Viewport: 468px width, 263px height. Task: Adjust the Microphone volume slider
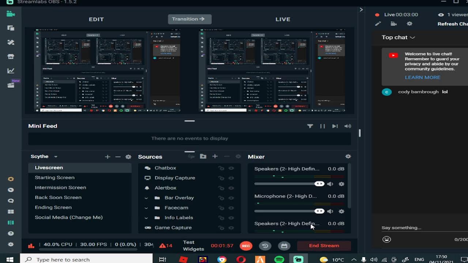coord(289,211)
